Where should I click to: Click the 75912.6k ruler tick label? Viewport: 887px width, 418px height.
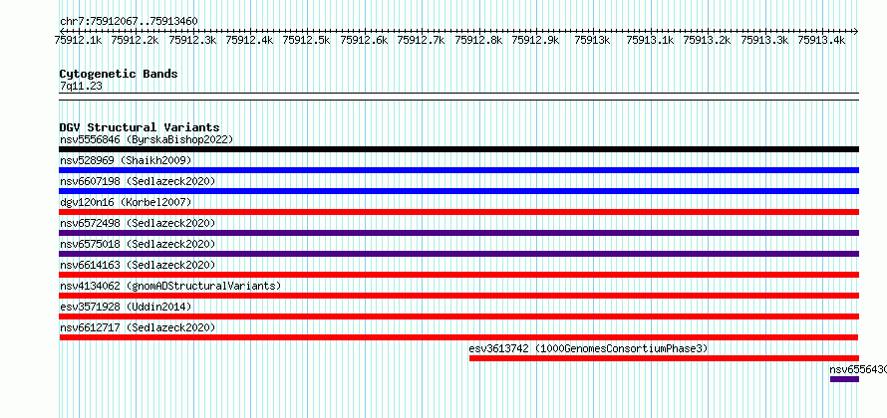pyautogui.click(x=365, y=40)
